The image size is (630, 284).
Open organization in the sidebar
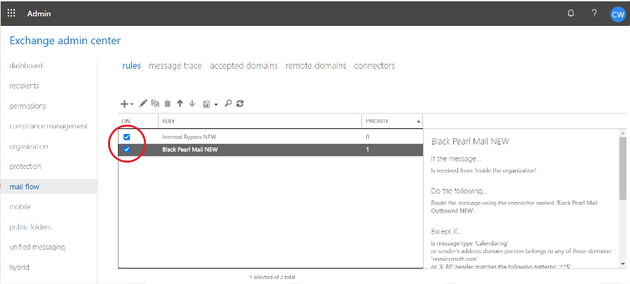[29, 147]
